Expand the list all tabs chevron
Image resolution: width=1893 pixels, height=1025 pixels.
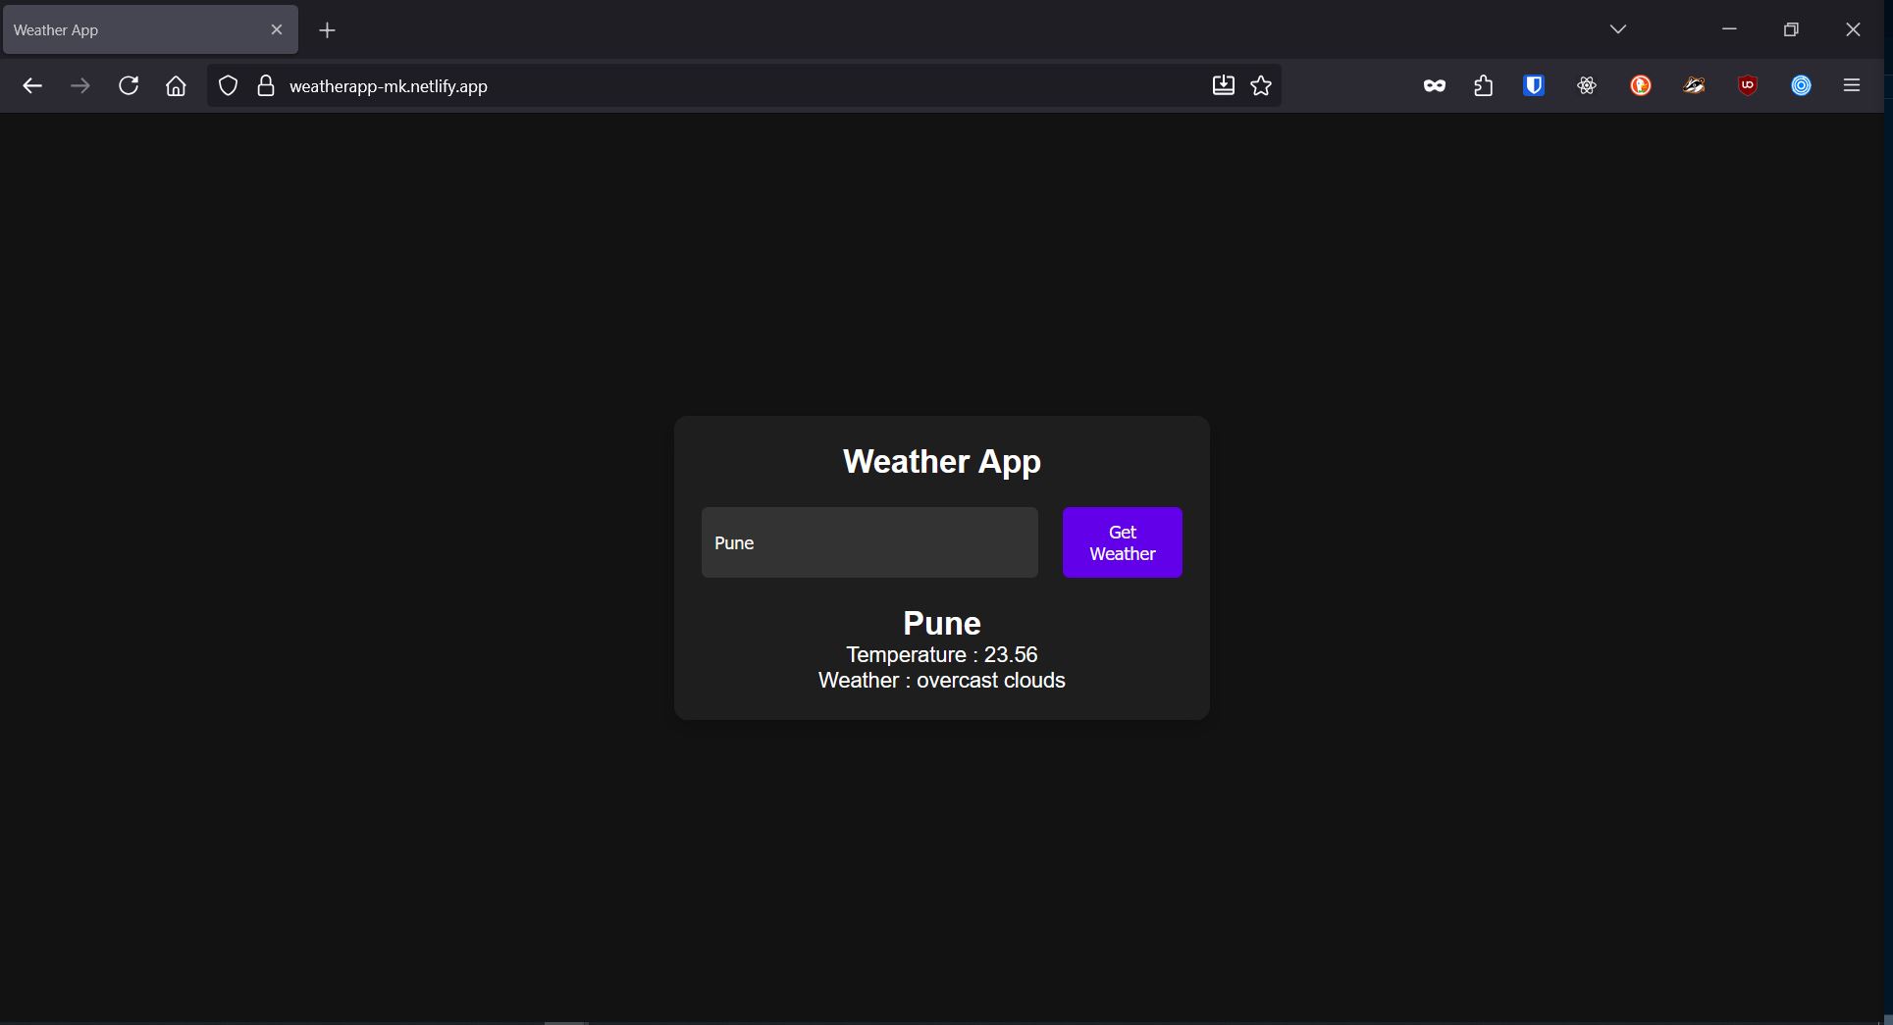pos(1618,29)
